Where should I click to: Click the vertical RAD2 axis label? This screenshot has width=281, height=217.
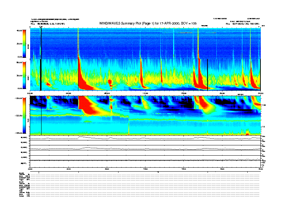(28, 47)
